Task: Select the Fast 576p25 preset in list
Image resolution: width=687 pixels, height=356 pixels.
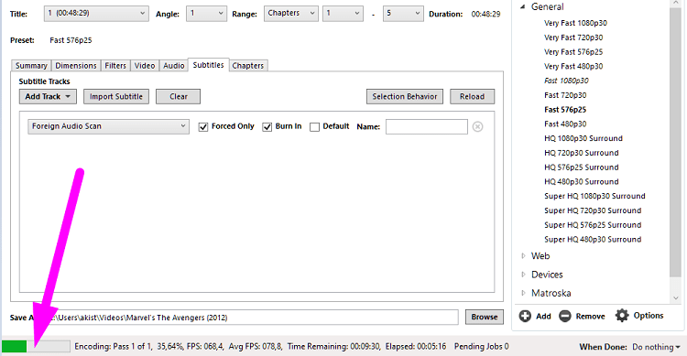Action: pyautogui.click(x=565, y=110)
